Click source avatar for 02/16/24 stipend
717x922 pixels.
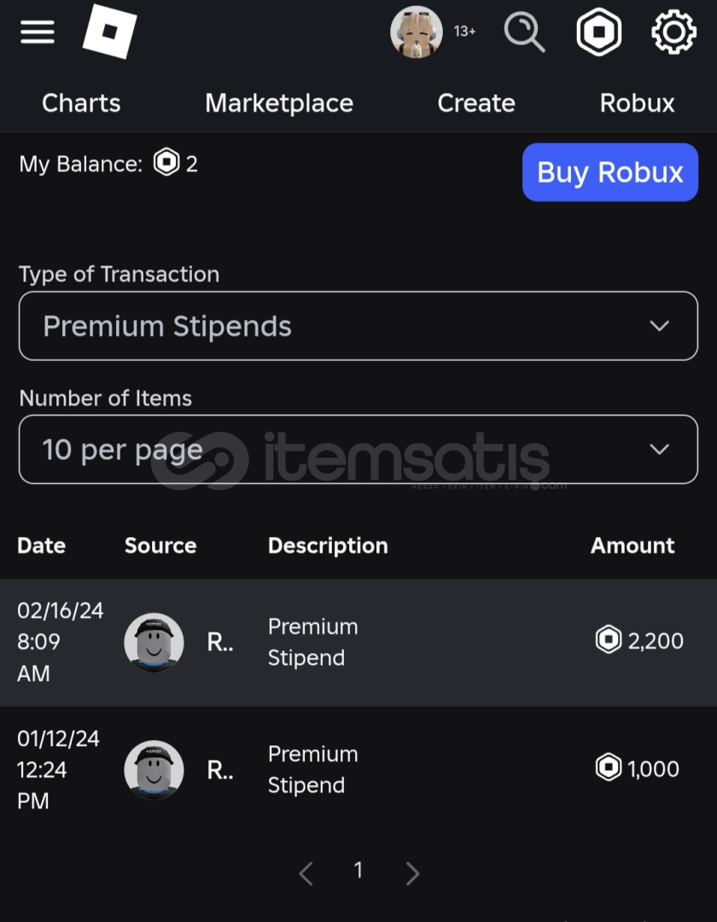(154, 642)
